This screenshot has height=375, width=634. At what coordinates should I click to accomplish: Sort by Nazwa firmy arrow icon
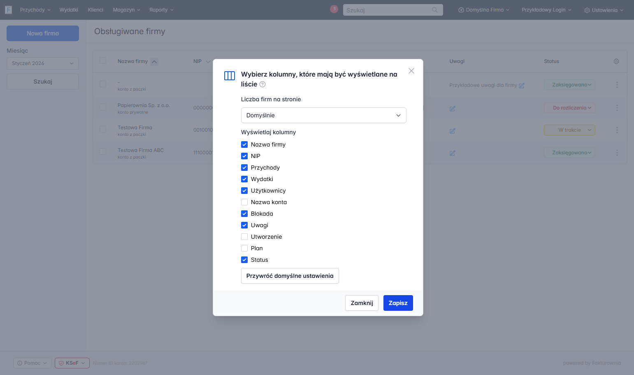click(154, 62)
